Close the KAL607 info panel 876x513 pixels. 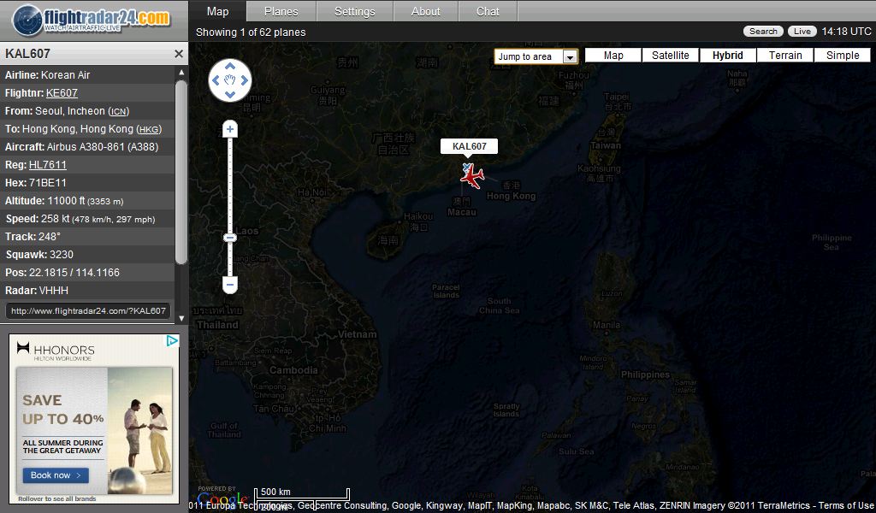coord(179,54)
